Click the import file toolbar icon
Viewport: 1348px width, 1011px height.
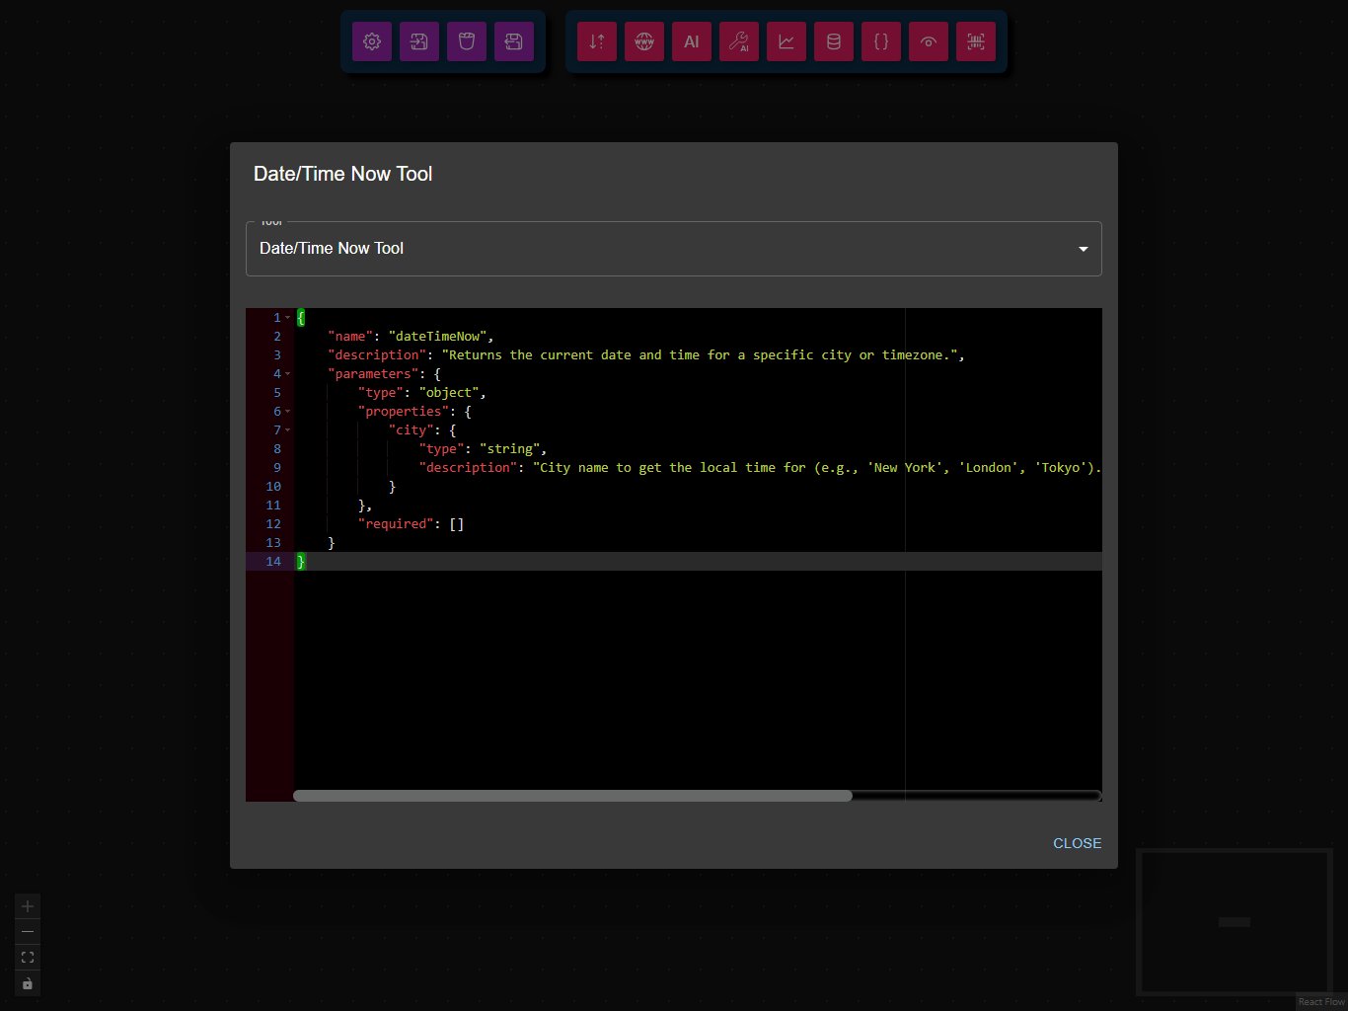click(419, 41)
